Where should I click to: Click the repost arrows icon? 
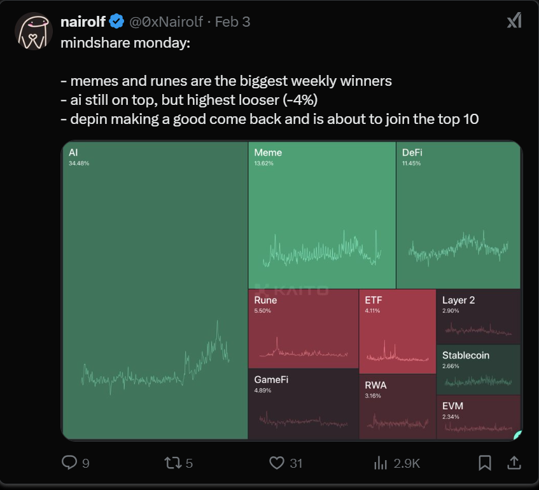click(172, 463)
